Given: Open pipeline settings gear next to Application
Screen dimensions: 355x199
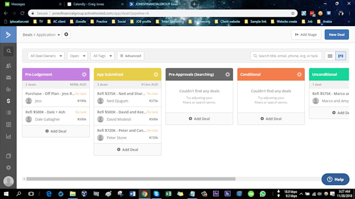Looking at the screenshot, I should point(66,34).
